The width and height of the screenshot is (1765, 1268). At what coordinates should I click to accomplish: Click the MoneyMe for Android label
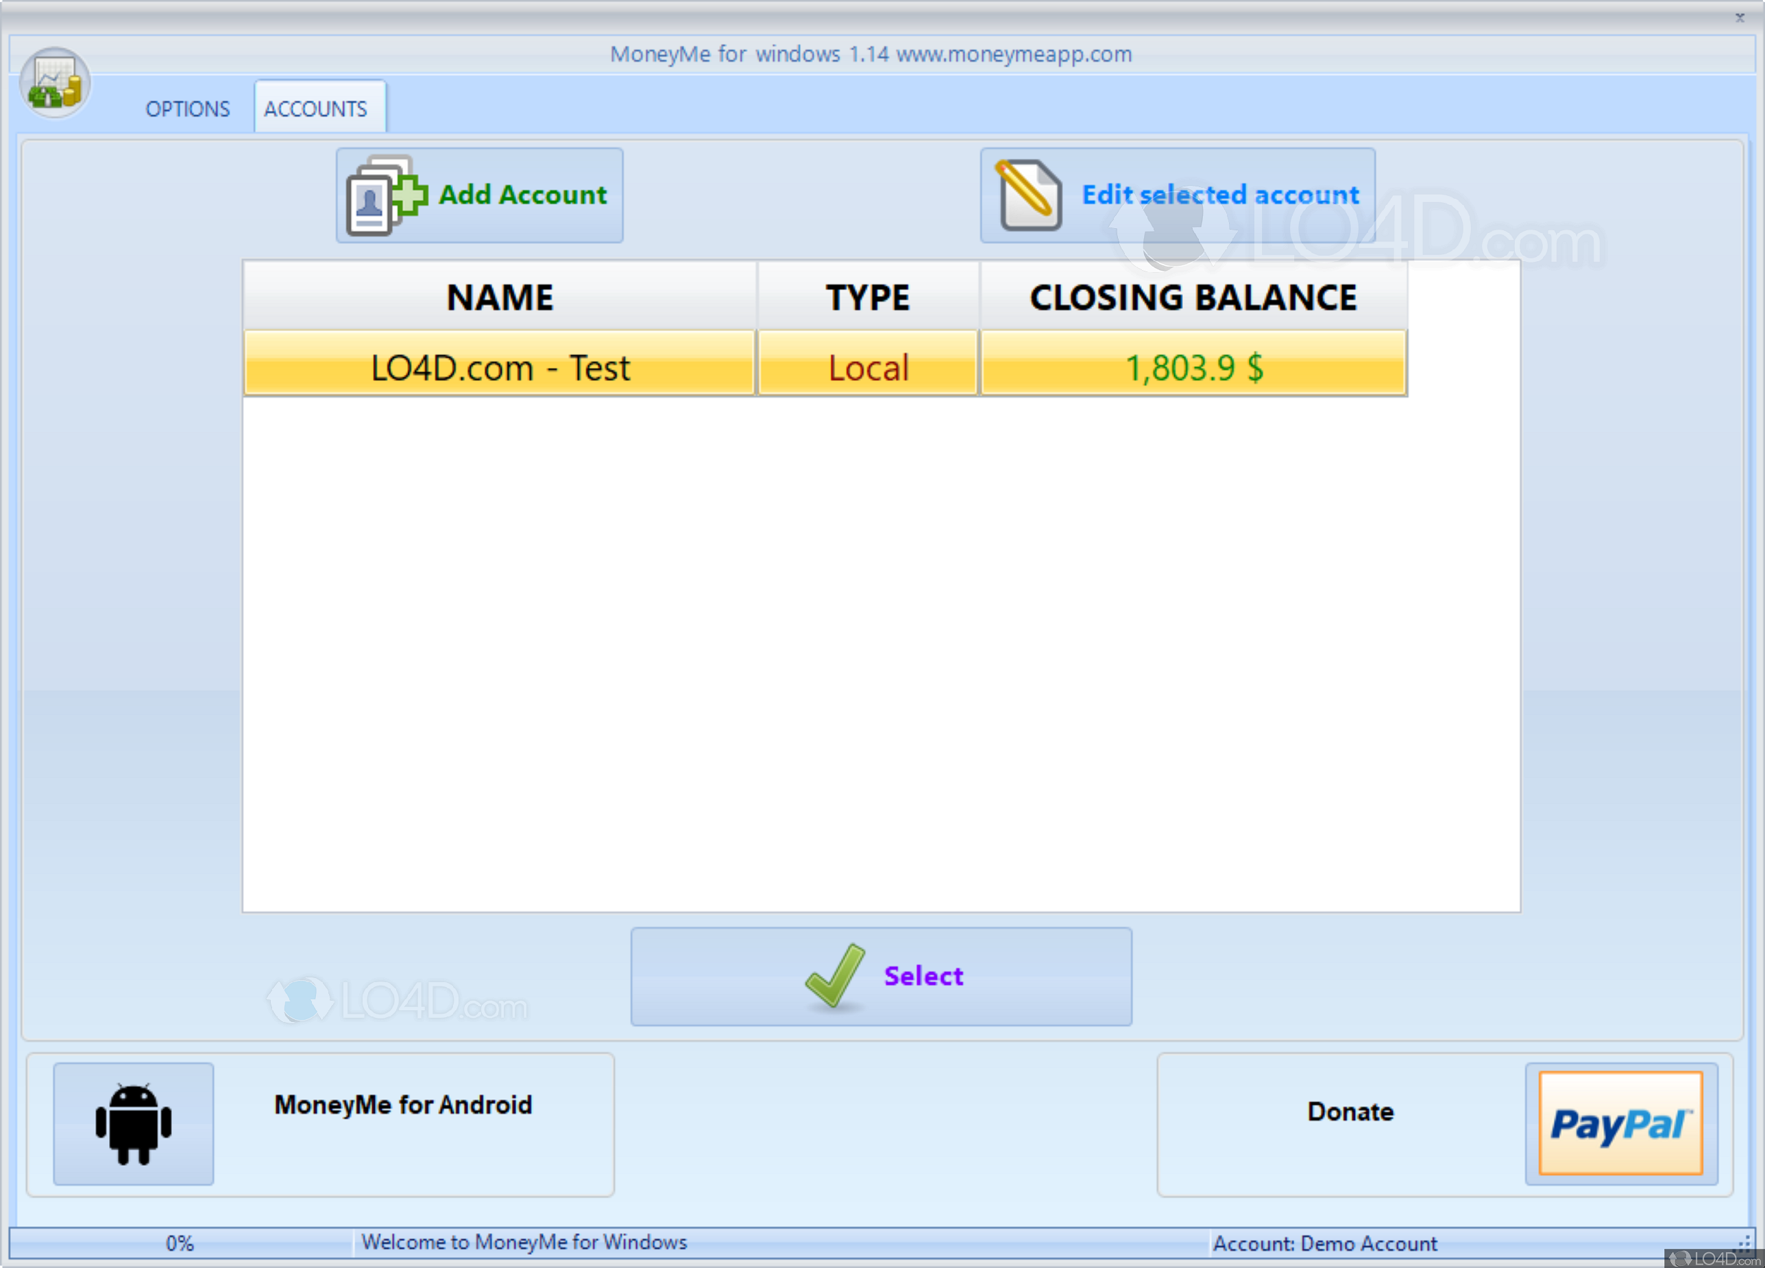[403, 1105]
